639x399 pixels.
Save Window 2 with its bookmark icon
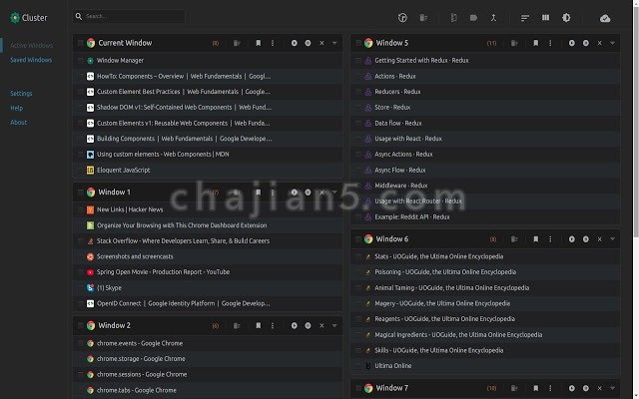point(258,325)
